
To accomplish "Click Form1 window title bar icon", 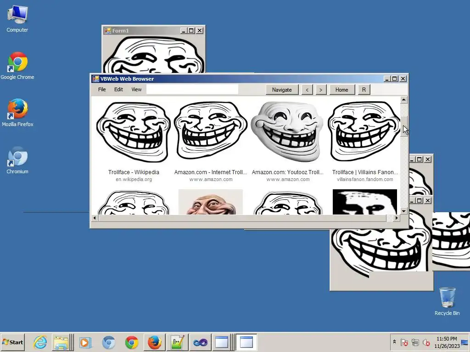I will point(107,31).
